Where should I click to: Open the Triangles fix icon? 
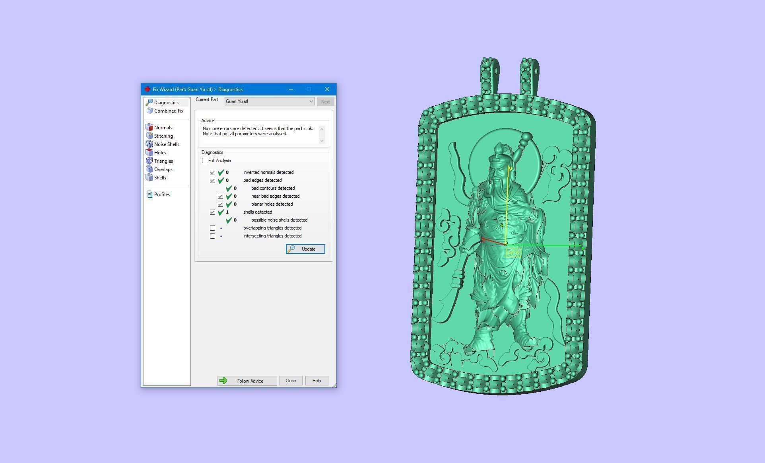point(149,161)
